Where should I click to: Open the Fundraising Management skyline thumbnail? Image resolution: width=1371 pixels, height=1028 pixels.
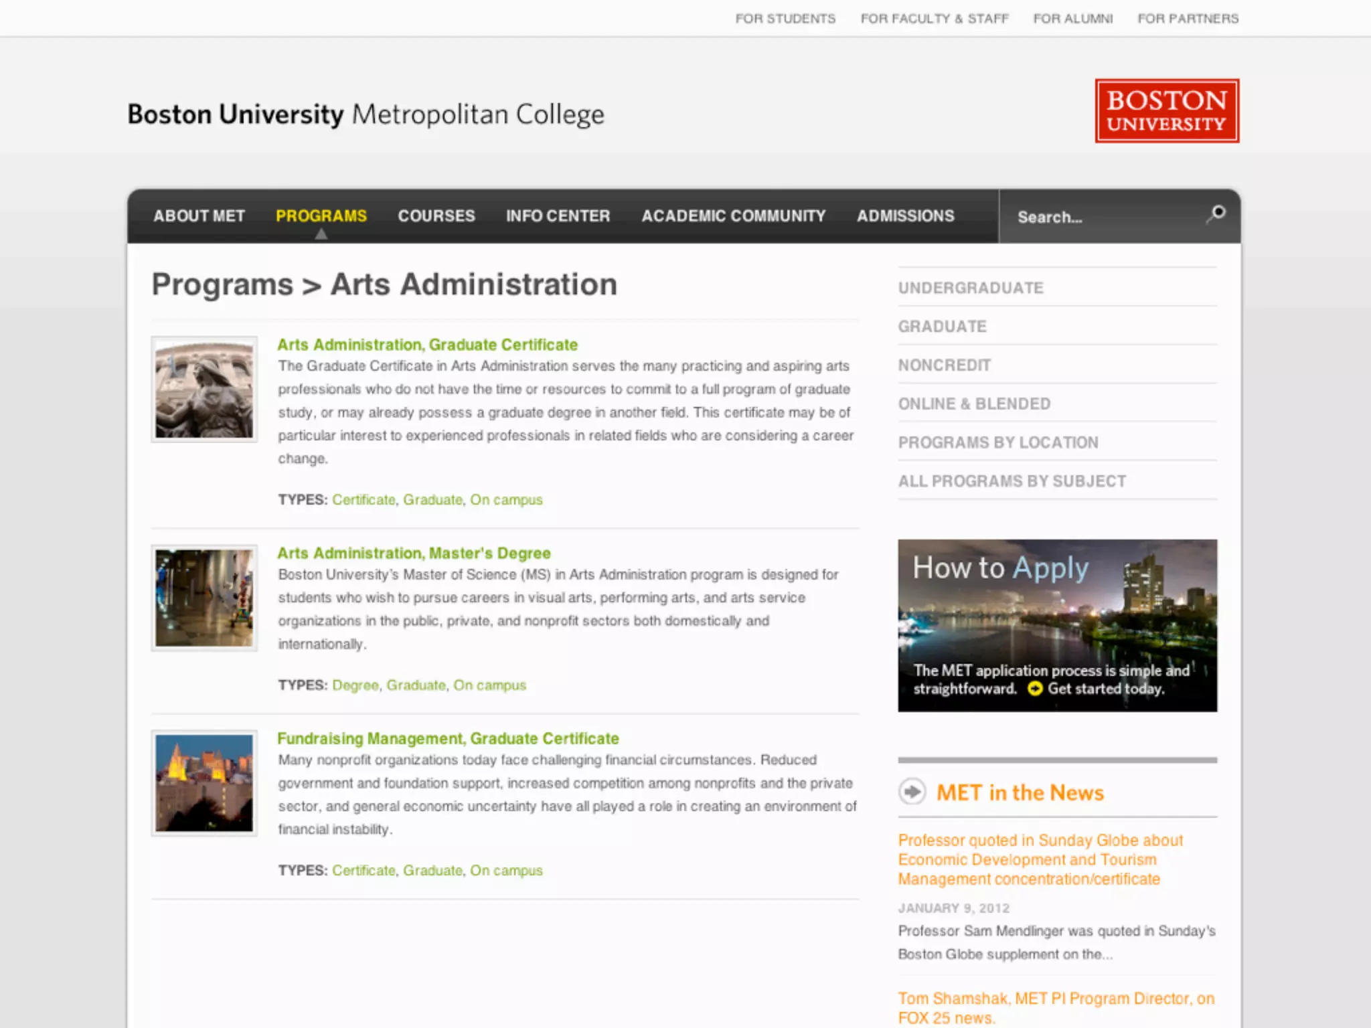click(204, 783)
